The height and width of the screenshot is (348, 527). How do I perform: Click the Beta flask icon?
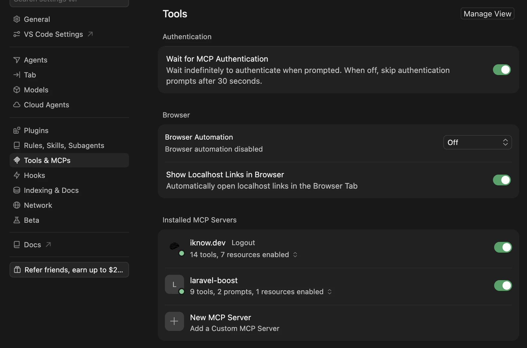(17, 220)
